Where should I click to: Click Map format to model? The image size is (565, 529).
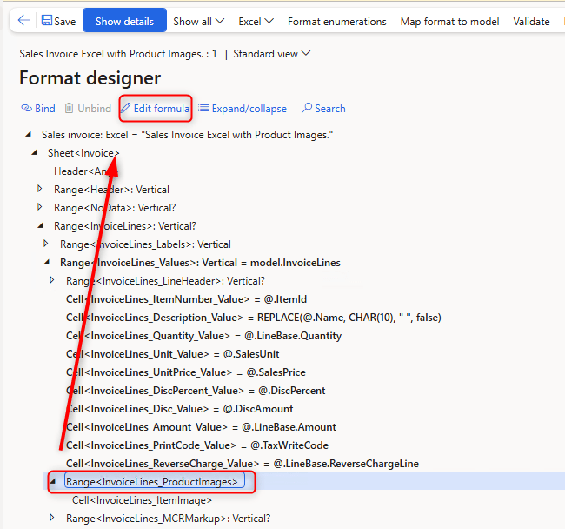coord(449,22)
